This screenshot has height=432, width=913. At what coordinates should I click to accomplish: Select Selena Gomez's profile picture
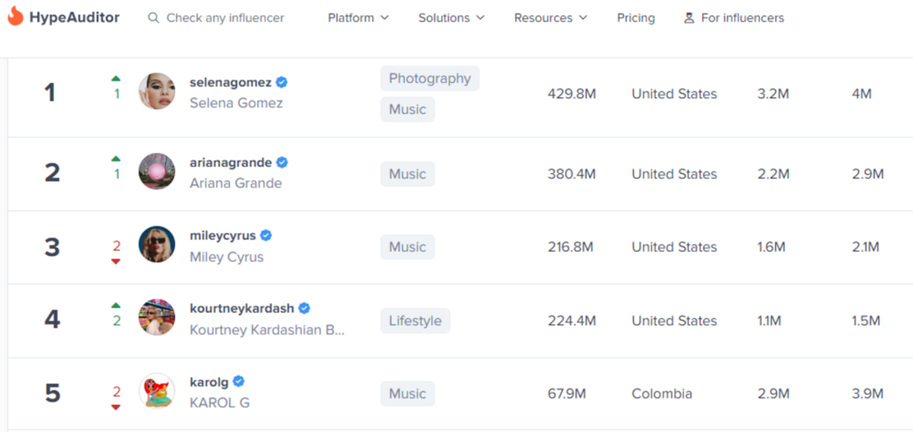click(x=156, y=91)
